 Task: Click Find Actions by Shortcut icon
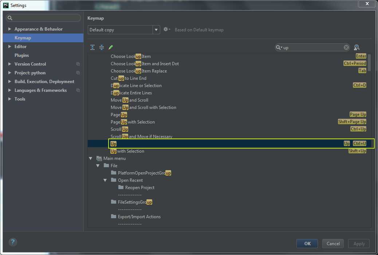(357, 47)
